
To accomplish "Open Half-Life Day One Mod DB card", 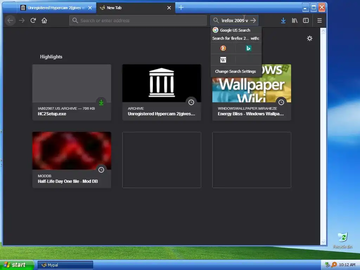I will pos(72,160).
